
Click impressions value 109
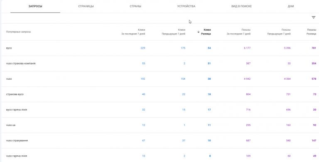pos(248,156)
